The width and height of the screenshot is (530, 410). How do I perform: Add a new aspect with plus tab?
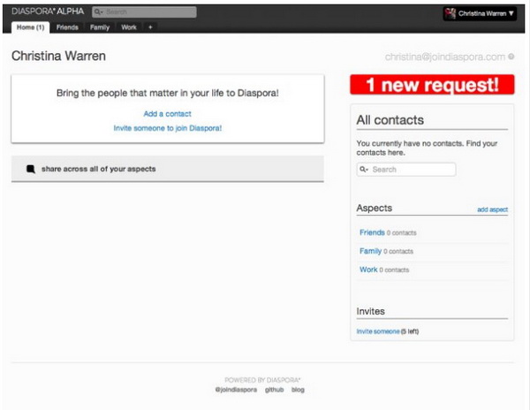coord(150,27)
